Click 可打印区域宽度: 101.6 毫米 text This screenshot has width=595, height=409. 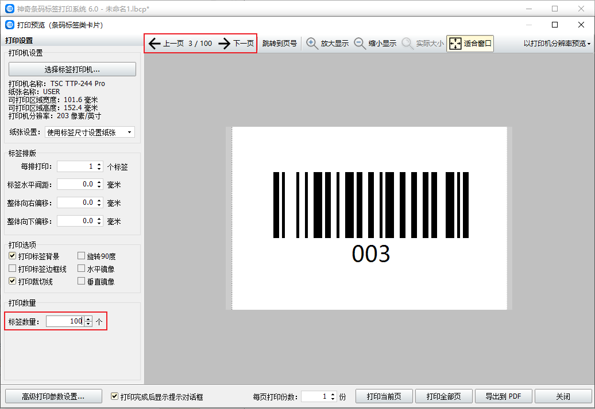click(53, 100)
